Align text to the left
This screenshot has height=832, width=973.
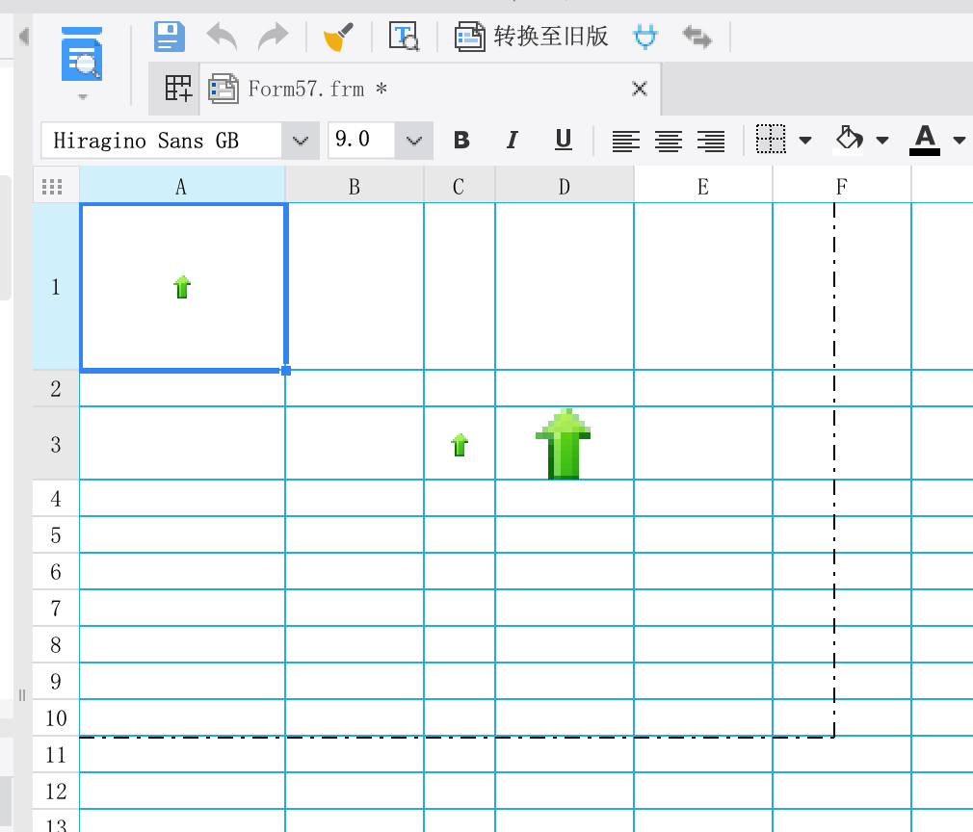[626, 141]
